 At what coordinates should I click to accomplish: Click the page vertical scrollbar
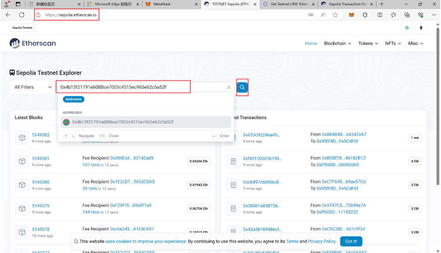[438, 107]
